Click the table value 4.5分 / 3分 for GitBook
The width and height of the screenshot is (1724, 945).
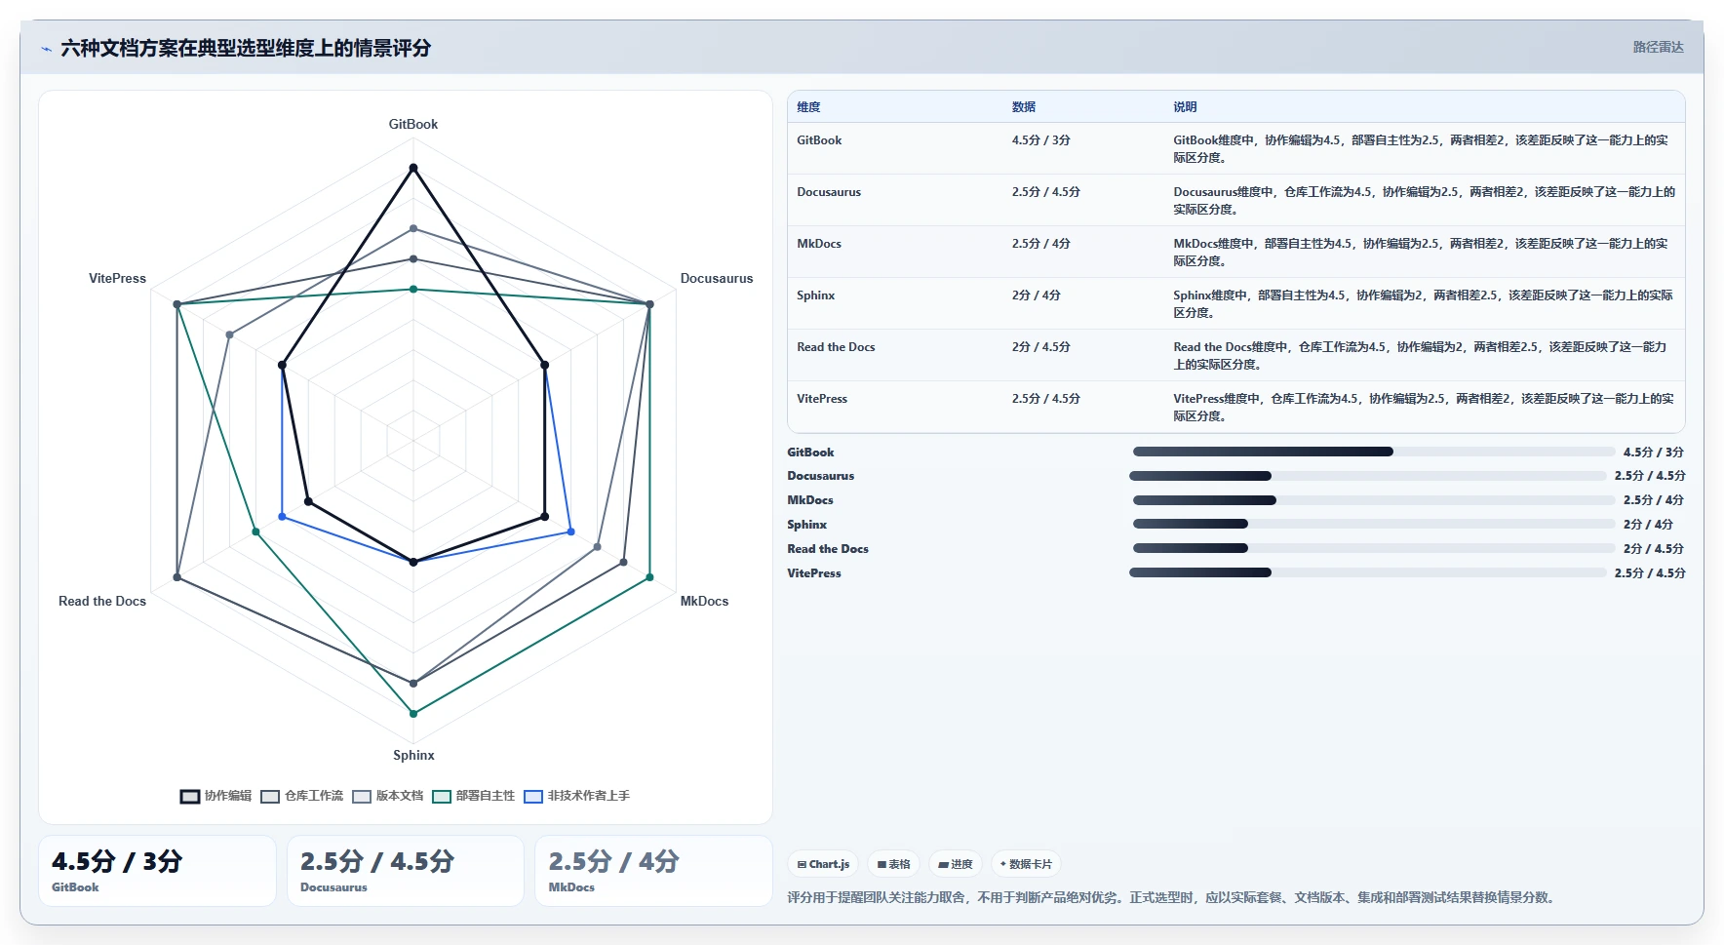[1040, 140]
